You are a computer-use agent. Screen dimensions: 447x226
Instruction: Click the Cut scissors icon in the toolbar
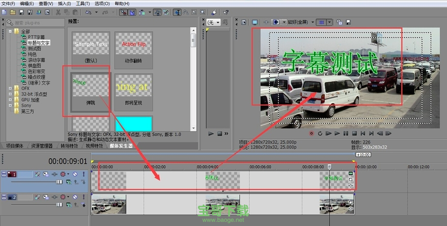pos(58,12)
